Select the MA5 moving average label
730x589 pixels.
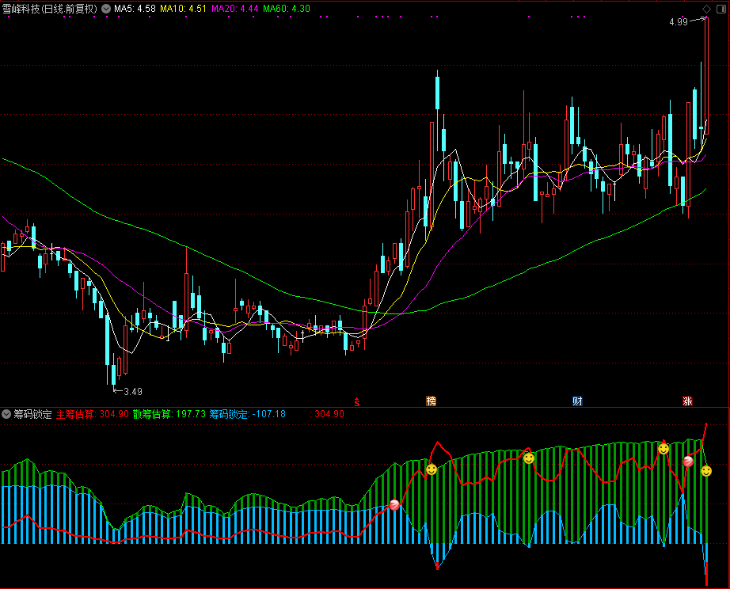[135, 9]
